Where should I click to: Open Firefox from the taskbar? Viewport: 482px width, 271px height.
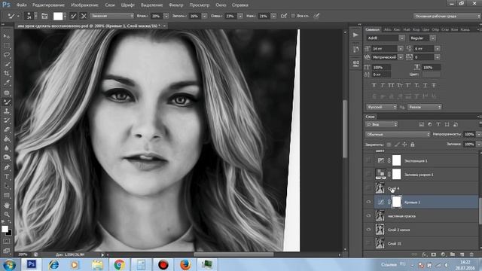[x=185, y=264]
